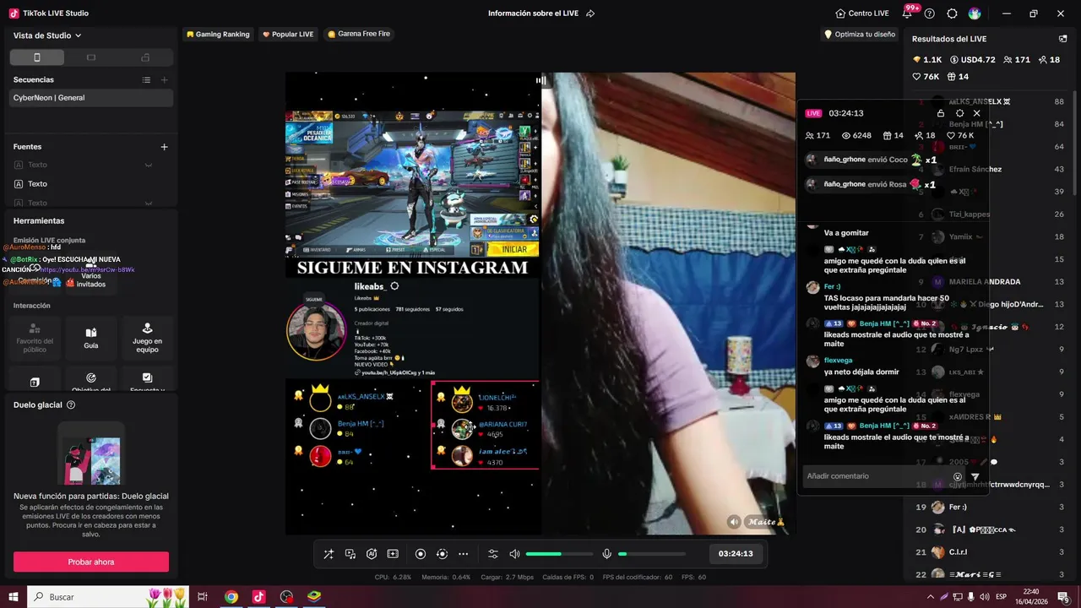This screenshot has height=608, width=1081.
Task: Show the first hidden Texto source
Action: 149,165
